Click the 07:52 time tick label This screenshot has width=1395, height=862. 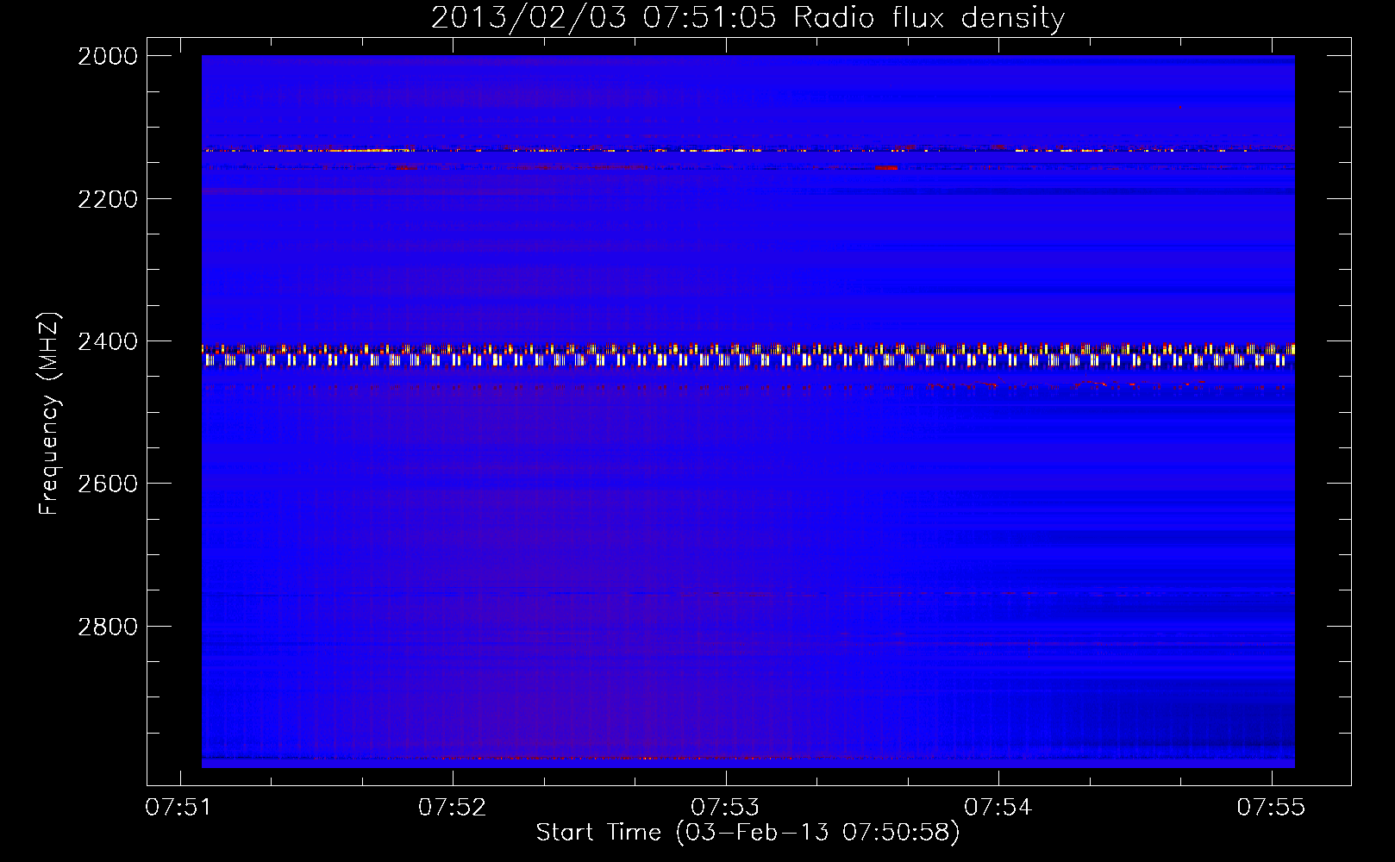click(453, 807)
